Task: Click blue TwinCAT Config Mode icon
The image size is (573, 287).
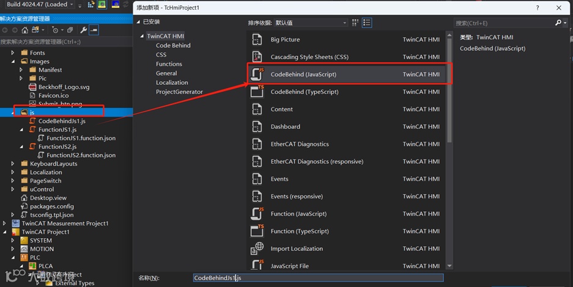Action: click(116, 4)
